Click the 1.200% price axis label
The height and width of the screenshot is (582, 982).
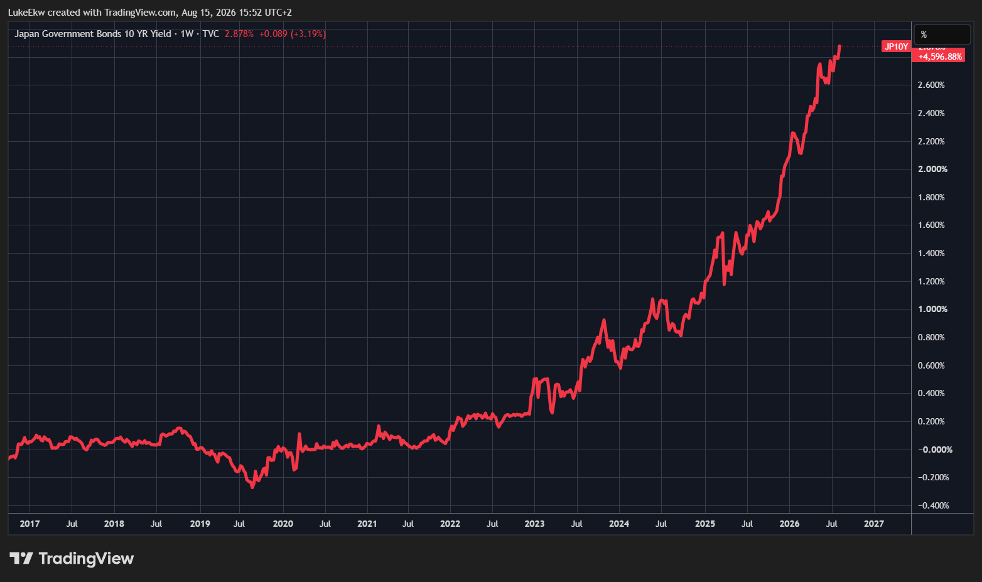coord(931,281)
